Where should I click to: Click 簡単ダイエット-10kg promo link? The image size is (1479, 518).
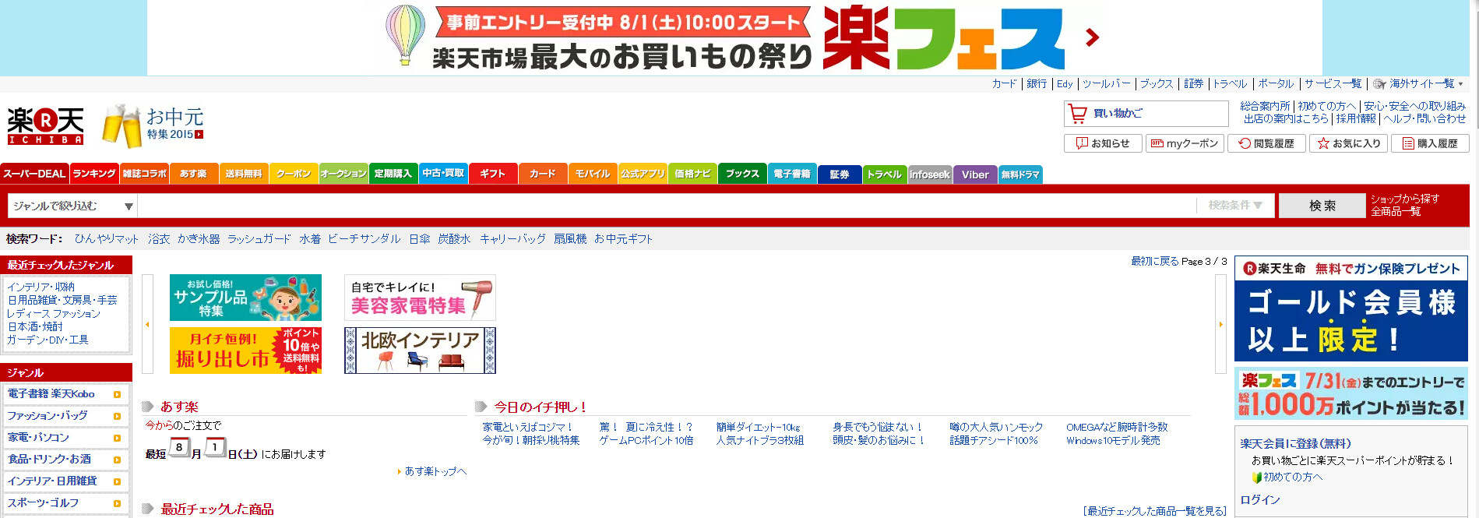tap(758, 427)
